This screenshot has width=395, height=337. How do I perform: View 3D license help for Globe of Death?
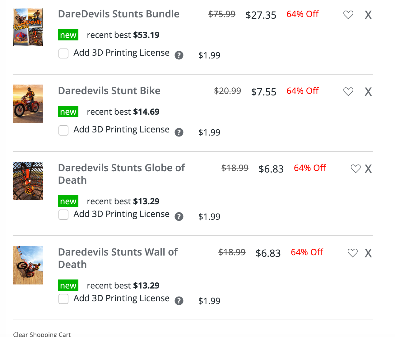pyautogui.click(x=179, y=217)
